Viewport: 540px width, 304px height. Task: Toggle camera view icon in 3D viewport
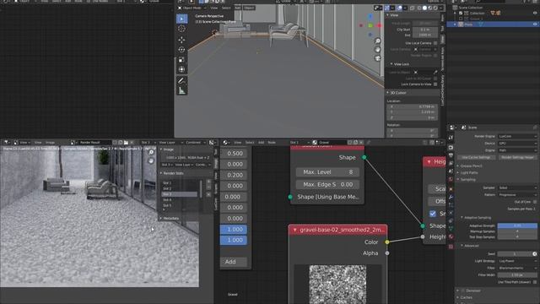pyautogui.click(x=378, y=58)
